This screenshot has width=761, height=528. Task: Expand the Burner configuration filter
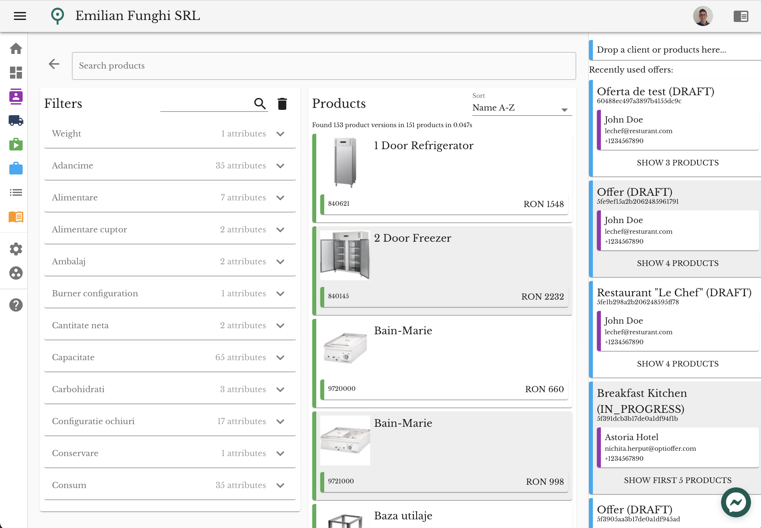pos(280,294)
